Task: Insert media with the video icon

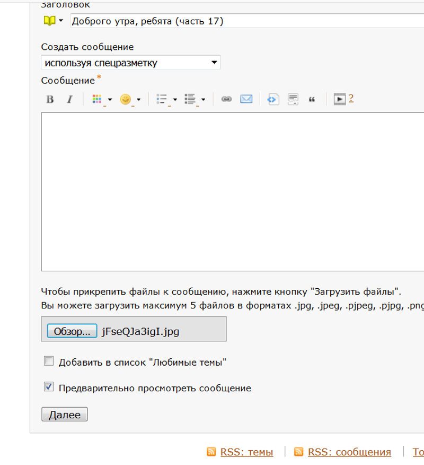Action: tap(339, 99)
